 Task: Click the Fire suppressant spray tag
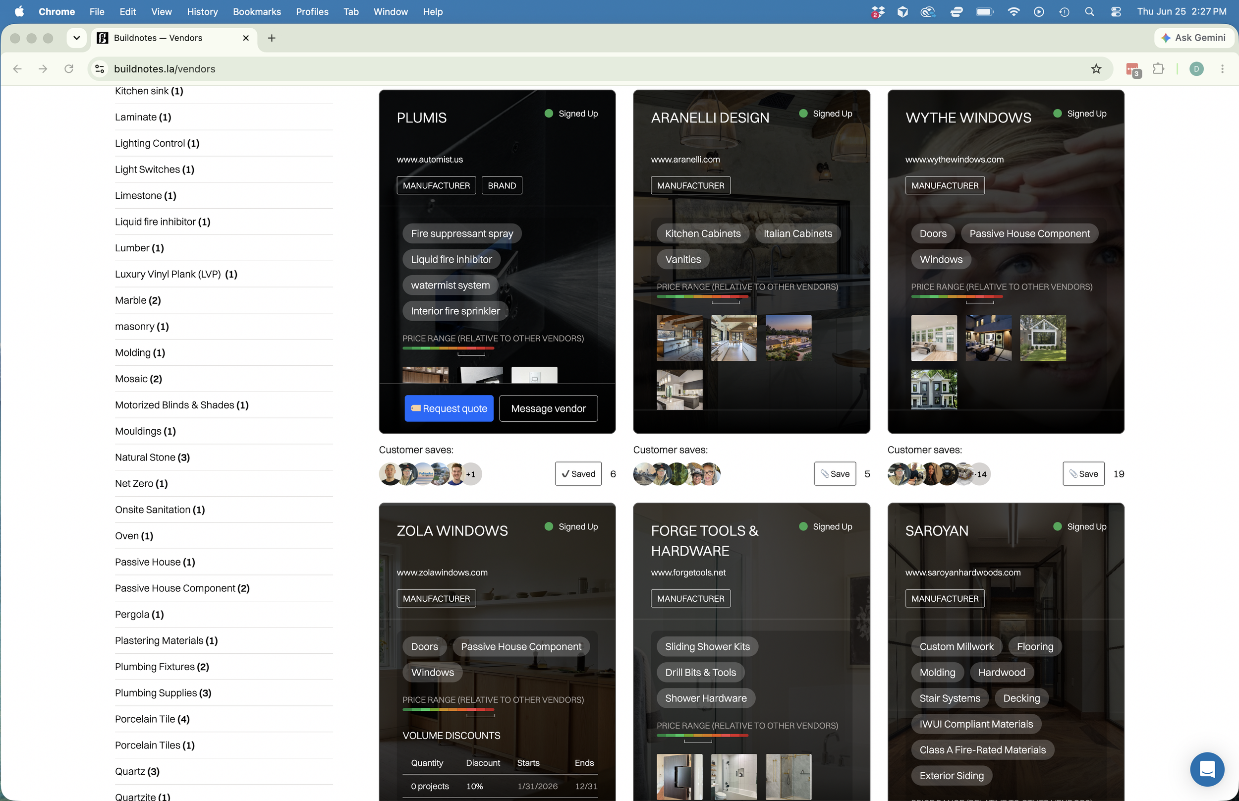pos(462,233)
